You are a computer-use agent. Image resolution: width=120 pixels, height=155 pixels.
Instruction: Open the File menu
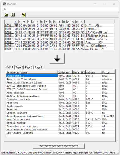(4, 9)
